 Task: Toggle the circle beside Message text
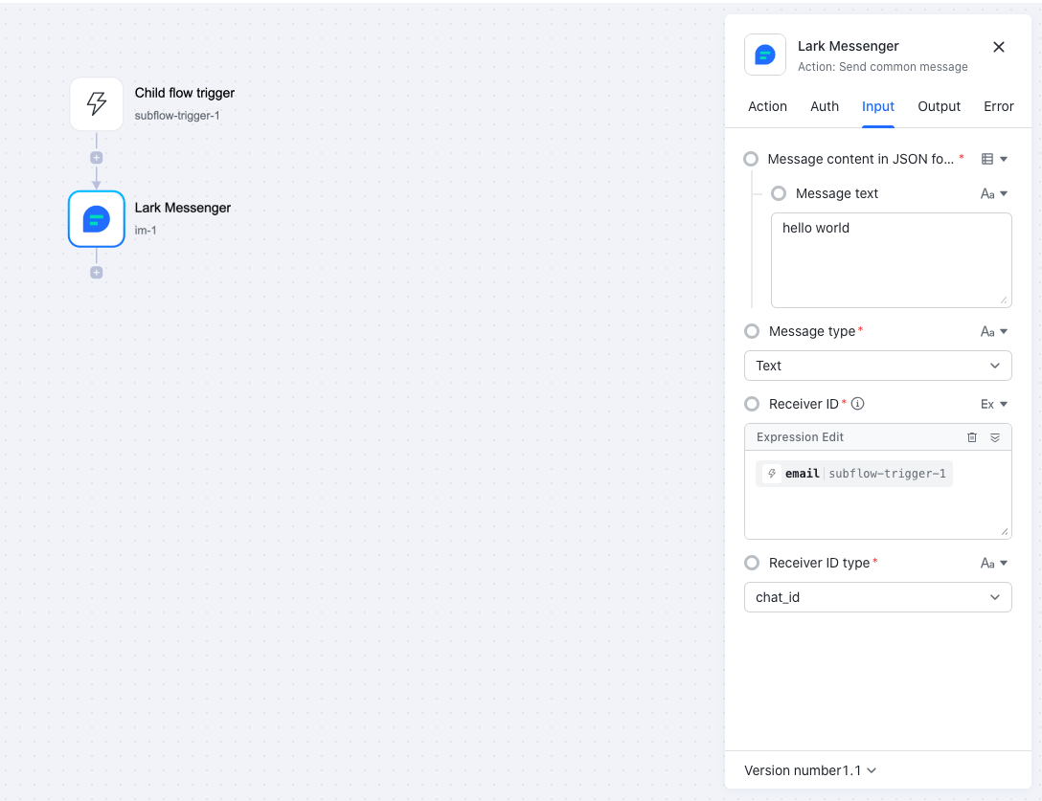pos(779,193)
